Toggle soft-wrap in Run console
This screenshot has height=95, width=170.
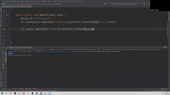pos(6,54)
